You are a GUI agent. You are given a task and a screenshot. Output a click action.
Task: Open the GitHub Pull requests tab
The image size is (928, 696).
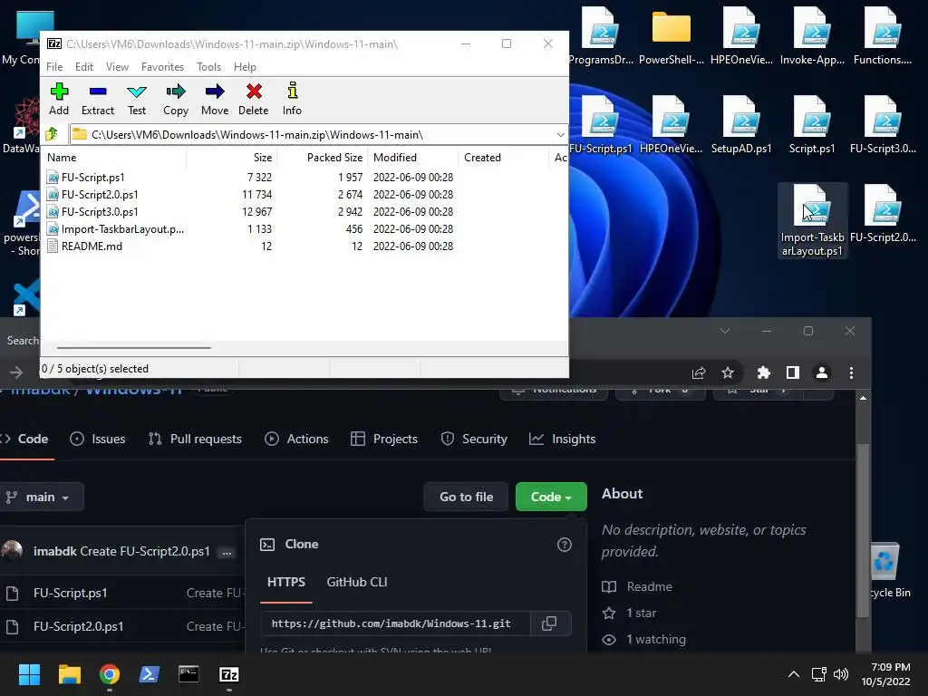coord(196,440)
